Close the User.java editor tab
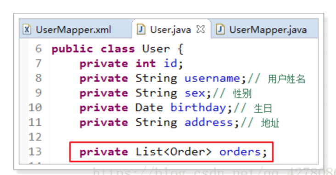Image resolution: width=336 pixels, height=175 pixels. point(201,29)
